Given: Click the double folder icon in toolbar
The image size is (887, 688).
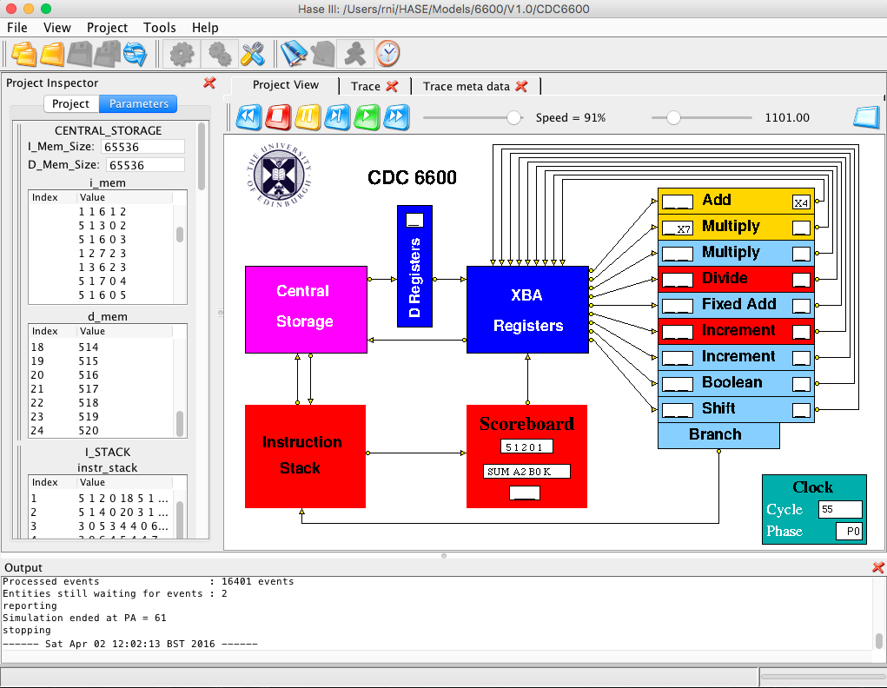Looking at the screenshot, I should 23,54.
